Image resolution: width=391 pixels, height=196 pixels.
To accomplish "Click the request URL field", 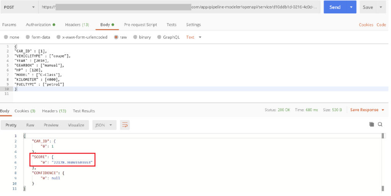I will [179, 7].
